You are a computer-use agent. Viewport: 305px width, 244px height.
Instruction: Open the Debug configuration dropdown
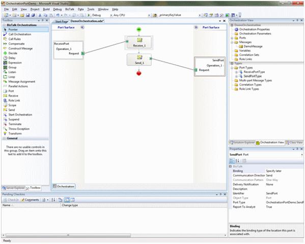(x=112, y=15)
